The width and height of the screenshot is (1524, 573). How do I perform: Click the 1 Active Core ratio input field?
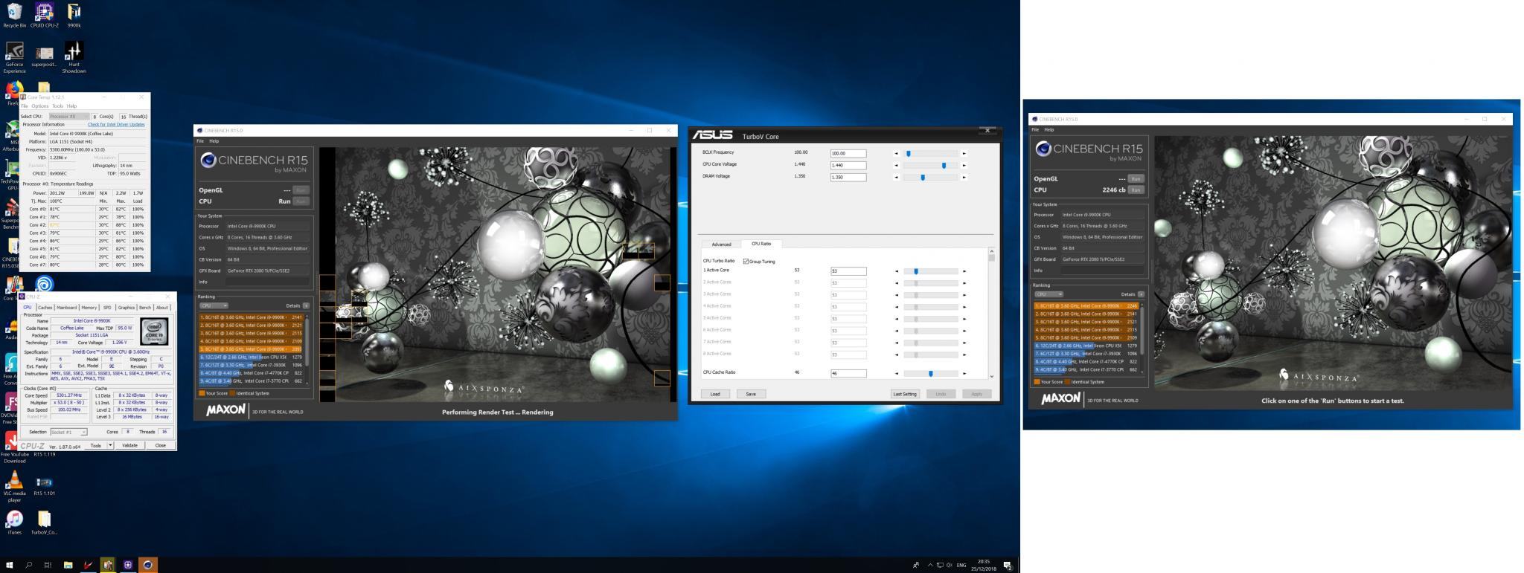point(848,271)
